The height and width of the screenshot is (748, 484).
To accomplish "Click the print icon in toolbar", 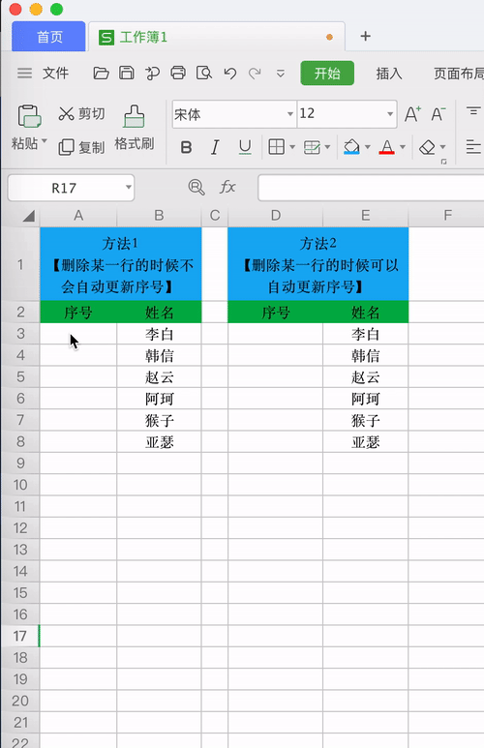I will click(178, 73).
